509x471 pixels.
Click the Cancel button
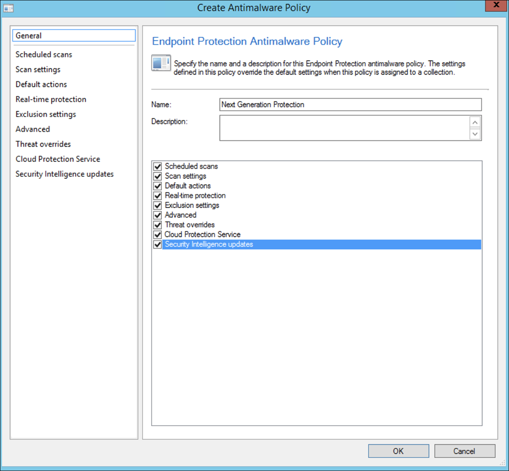[x=464, y=451]
